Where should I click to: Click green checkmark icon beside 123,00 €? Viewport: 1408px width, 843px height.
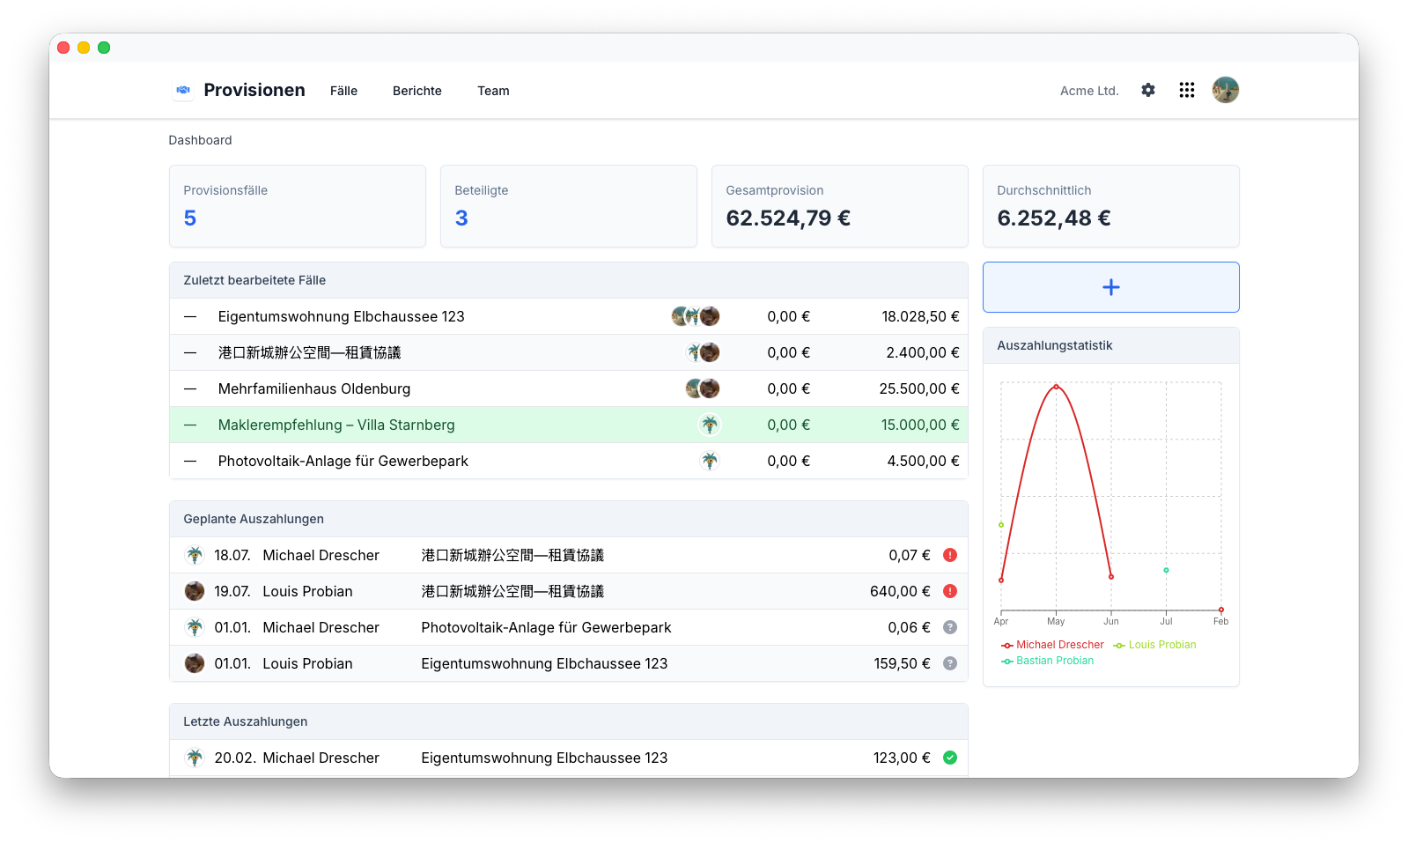(950, 758)
